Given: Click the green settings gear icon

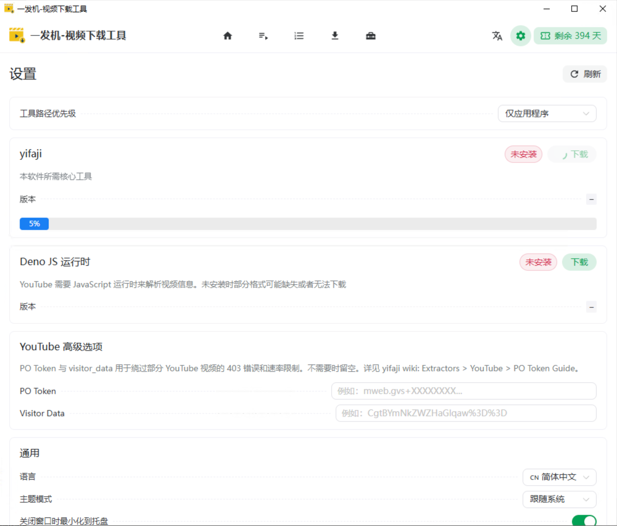Looking at the screenshot, I should pos(520,36).
